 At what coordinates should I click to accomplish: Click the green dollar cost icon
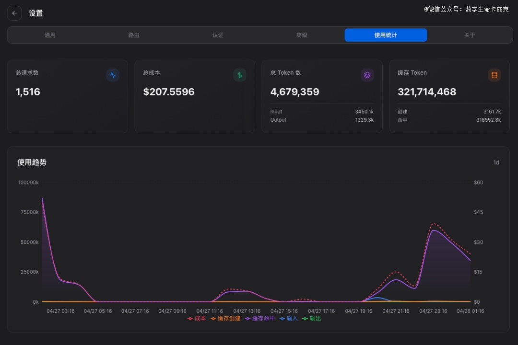pyautogui.click(x=240, y=75)
